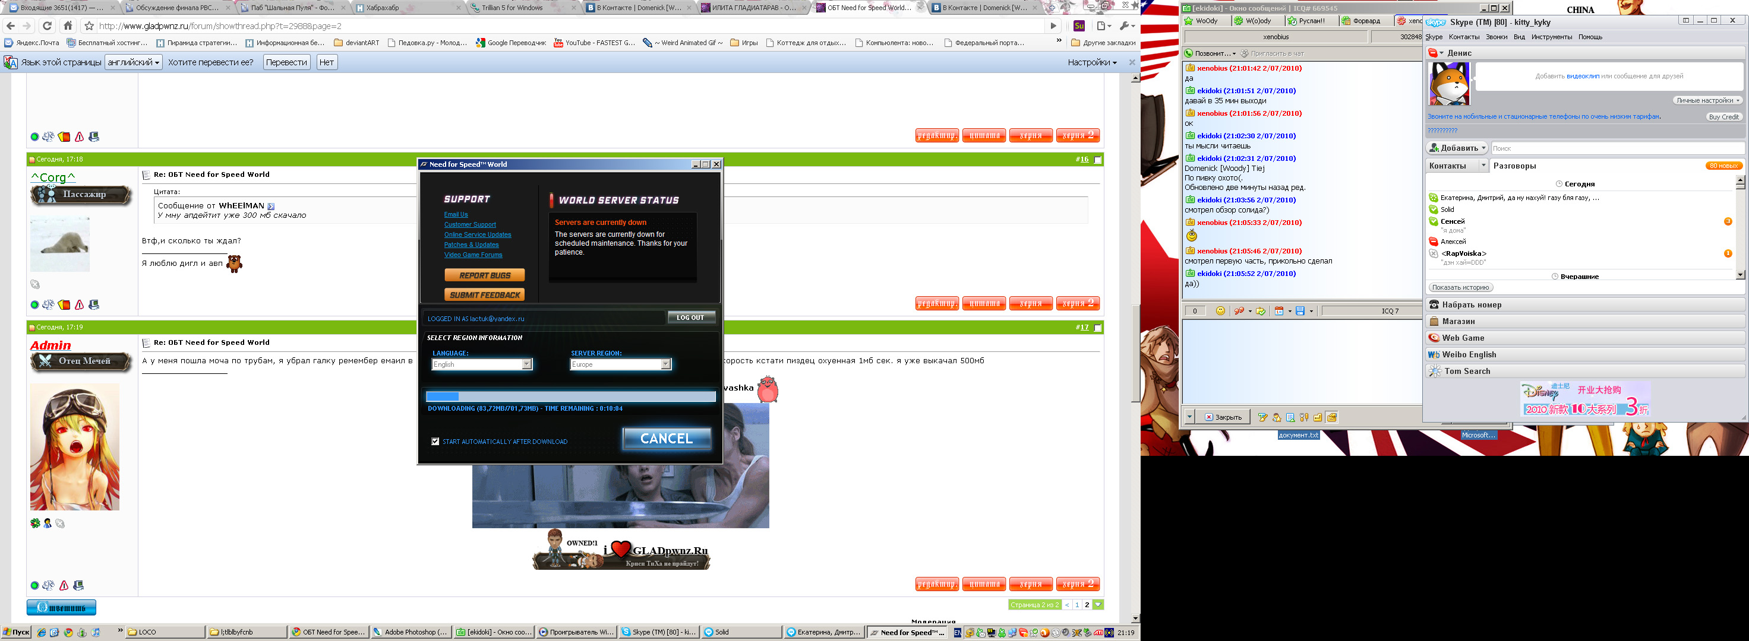Reload the page in Chrome toolbar
This screenshot has width=1749, height=641.
coord(47,26)
